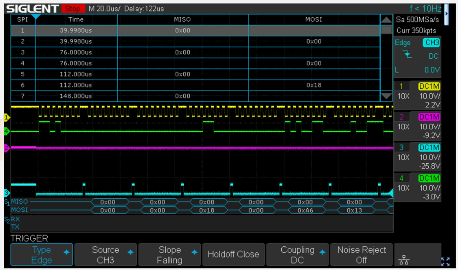
Task: Toggle the red Stop run state button
Action: [73, 9]
